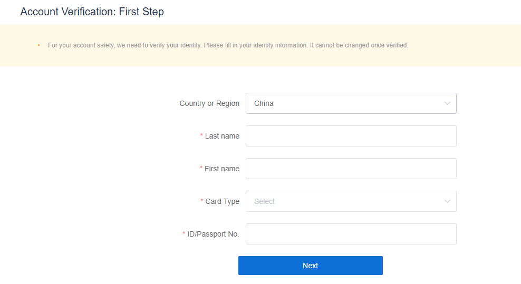Screen dimensions: 521x284
Task: Click the First name label text
Action: (x=222, y=169)
